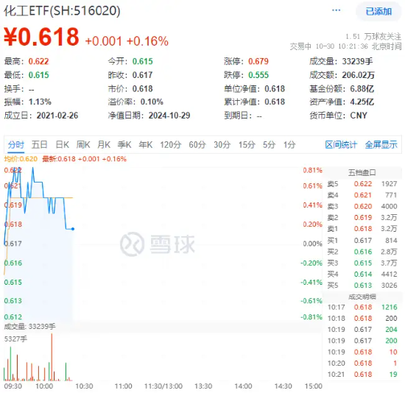Screen dimensions: 405x393
Task: Open the three-dot more options menu
Action: pyautogui.click(x=336, y=10)
